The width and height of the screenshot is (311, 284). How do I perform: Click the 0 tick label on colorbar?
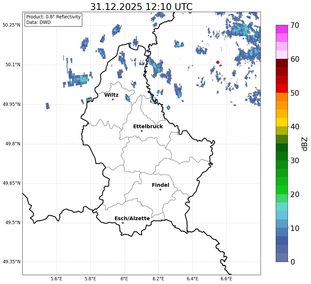tap(293, 262)
